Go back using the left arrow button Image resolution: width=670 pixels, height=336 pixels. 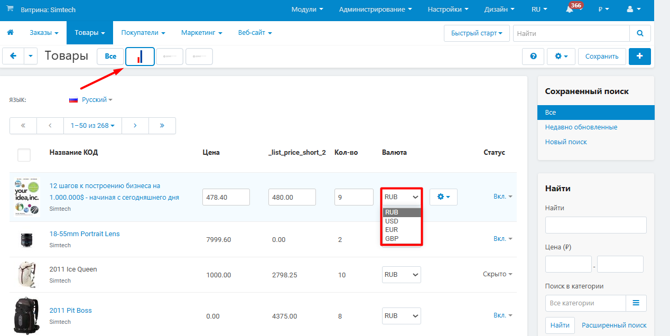tap(13, 57)
